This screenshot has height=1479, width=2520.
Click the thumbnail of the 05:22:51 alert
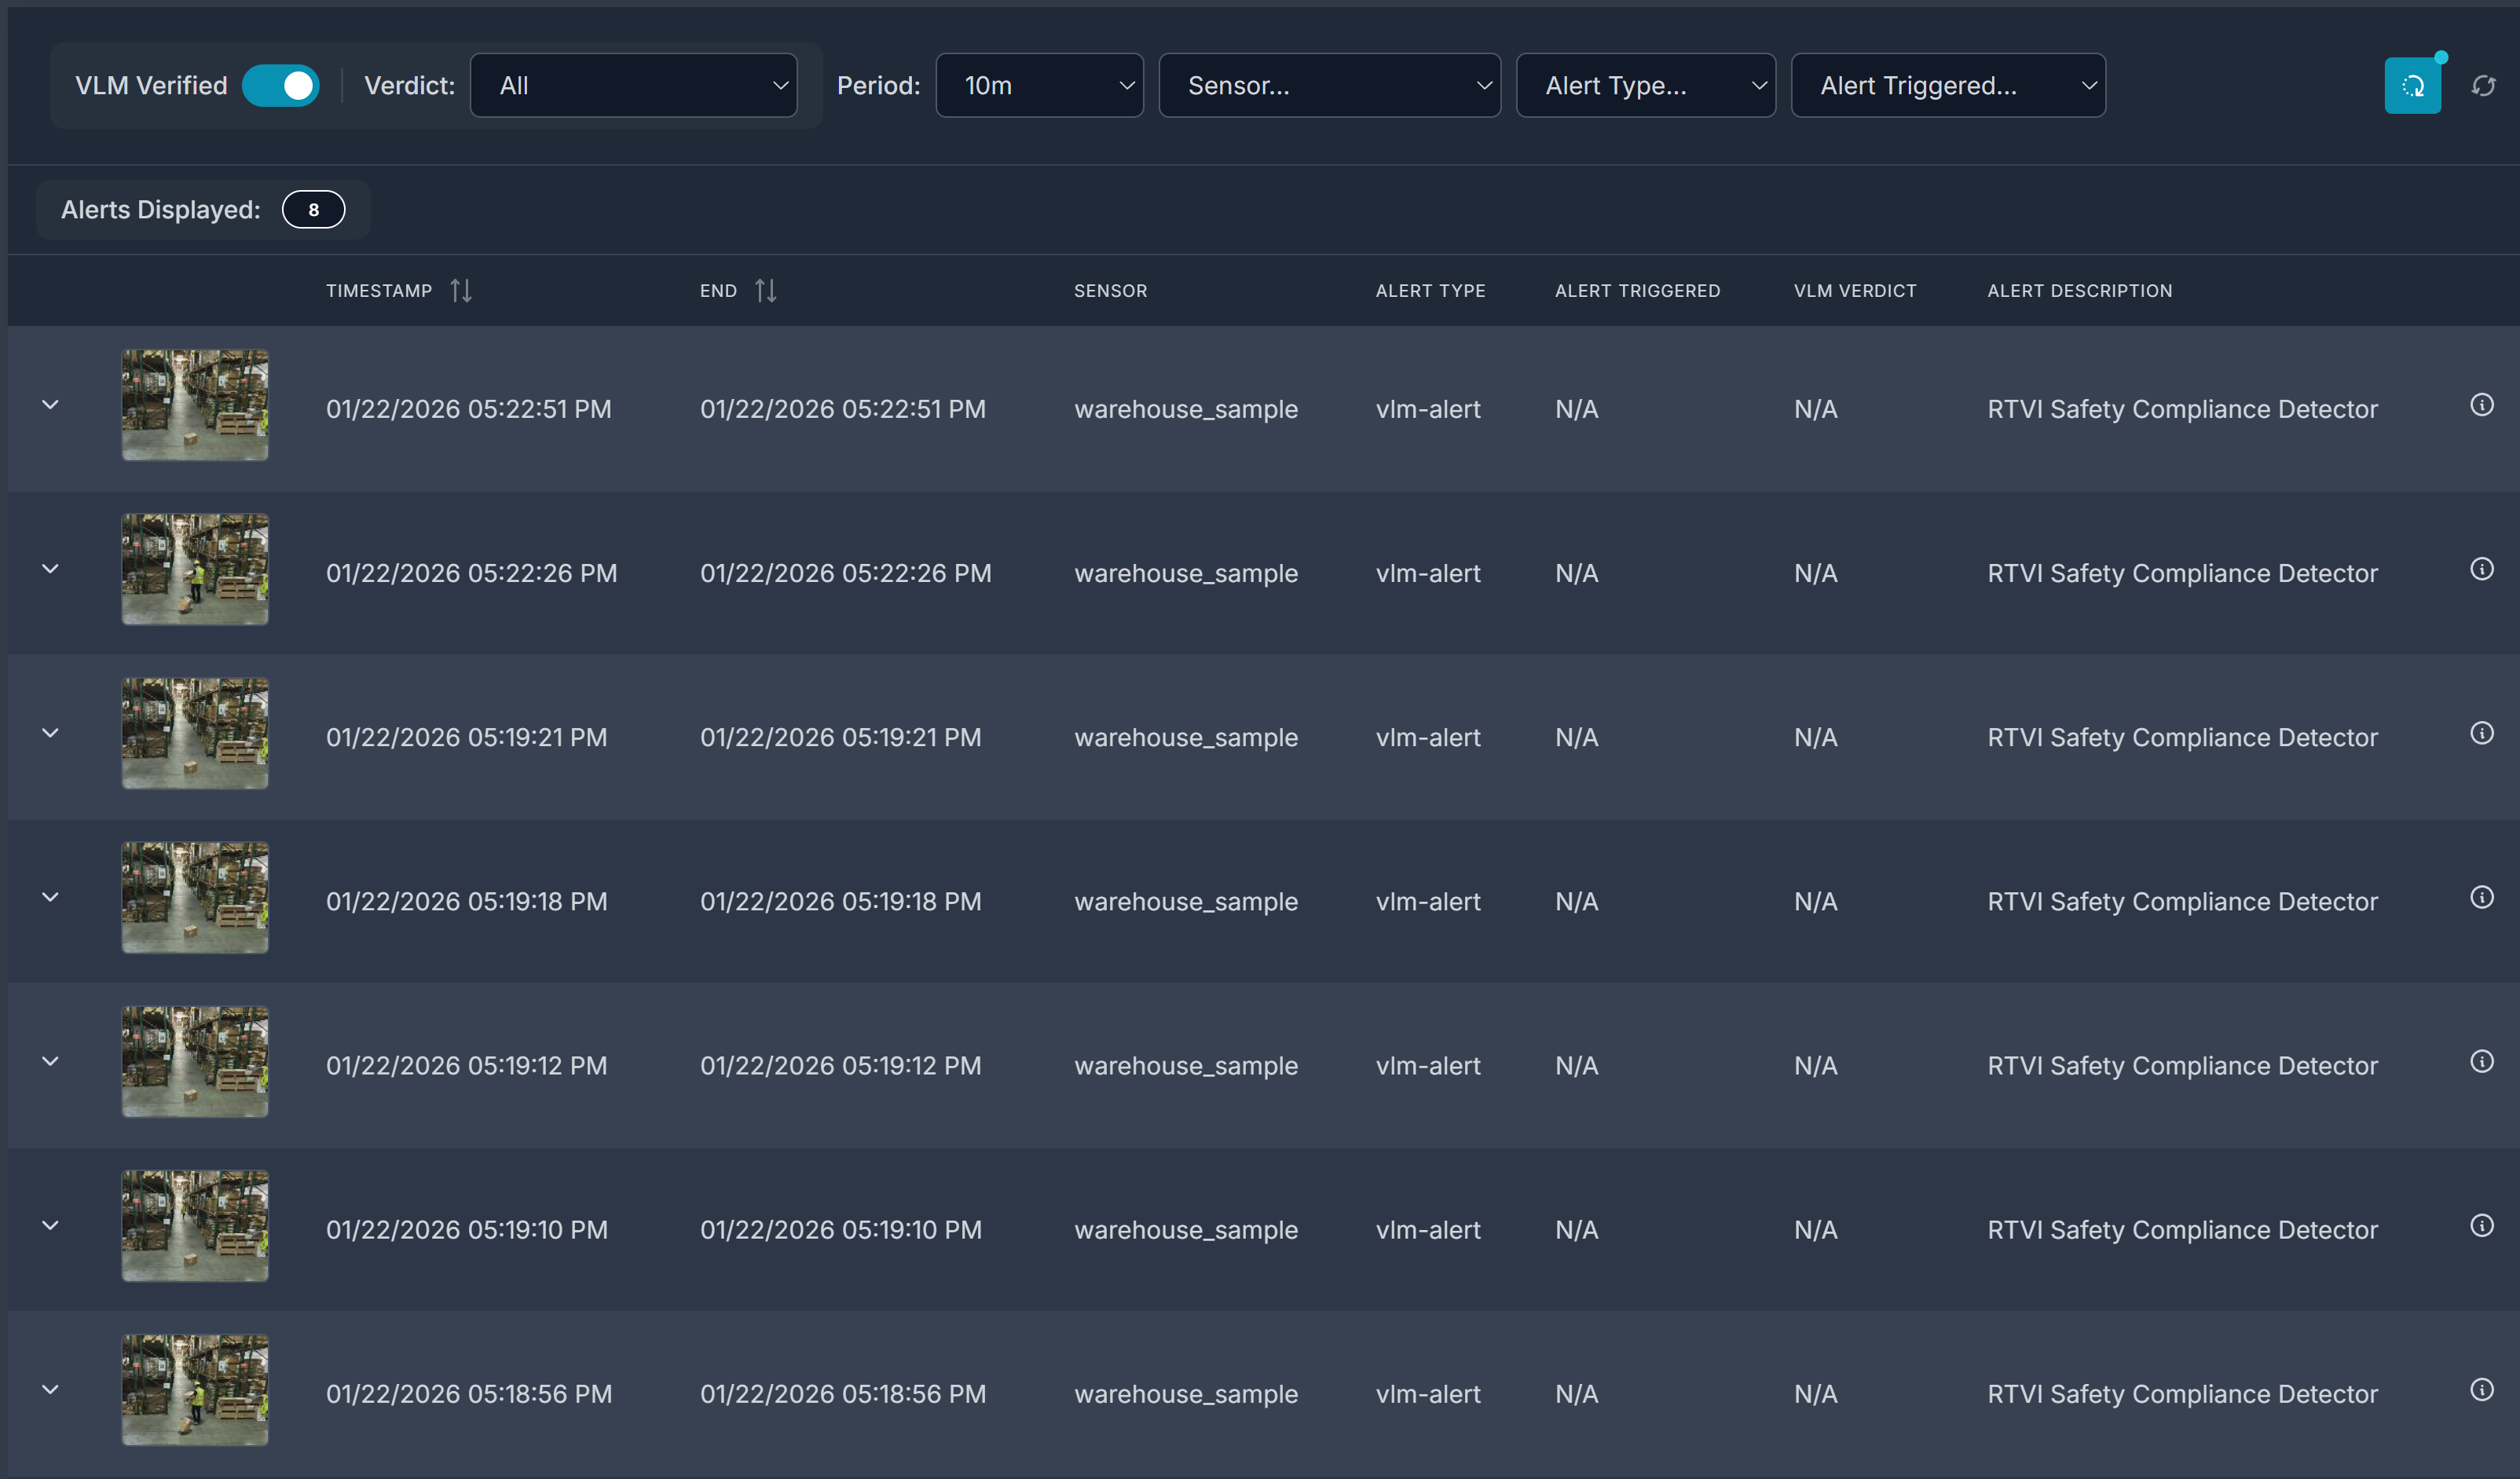click(x=194, y=404)
